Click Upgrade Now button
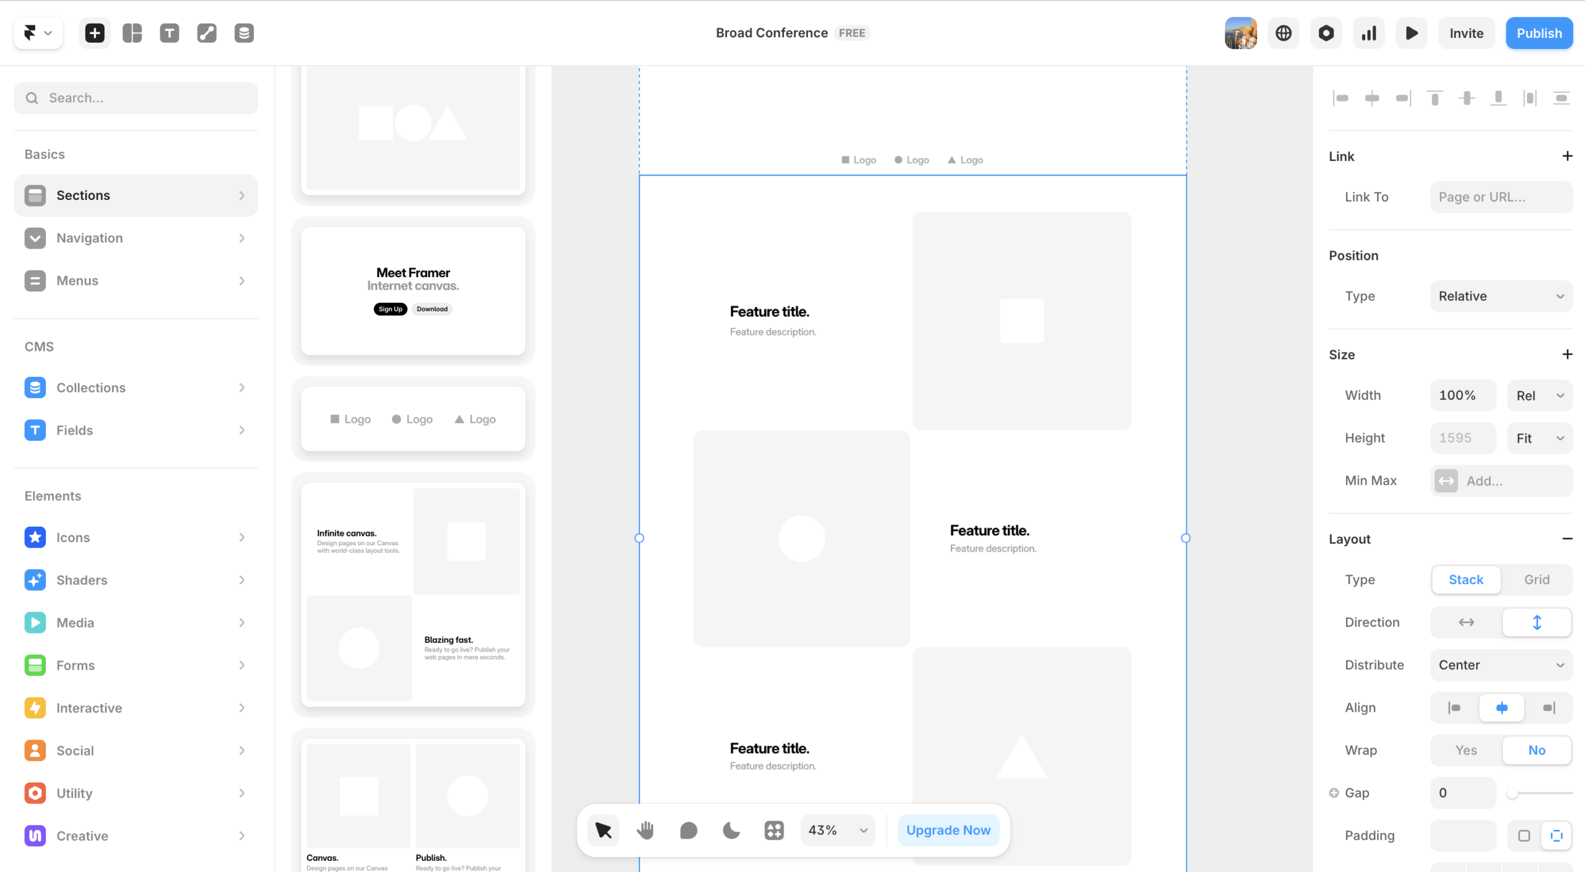The height and width of the screenshot is (872, 1585). pos(948,830)
